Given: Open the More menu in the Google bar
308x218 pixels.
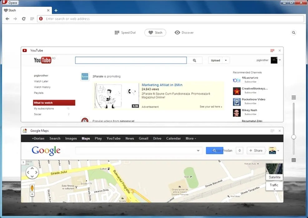Looking at the screenshot, I should 191,138.
